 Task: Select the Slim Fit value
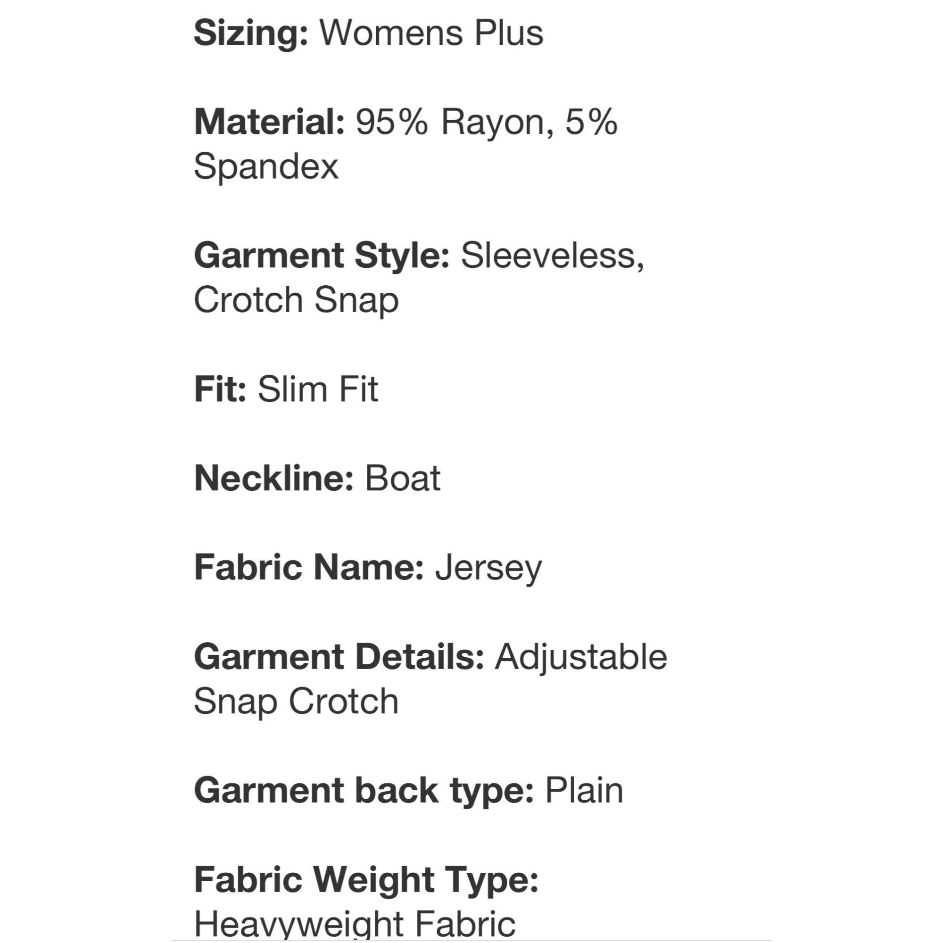(318, 389)
